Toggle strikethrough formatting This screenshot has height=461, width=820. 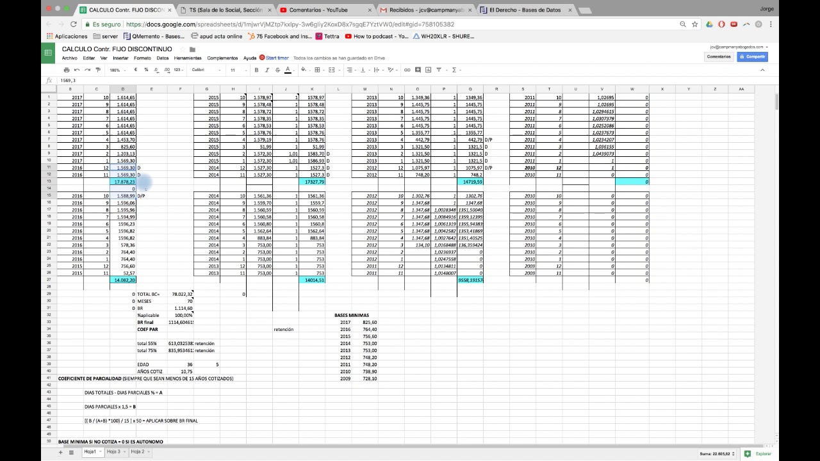(x=277, y=70)
